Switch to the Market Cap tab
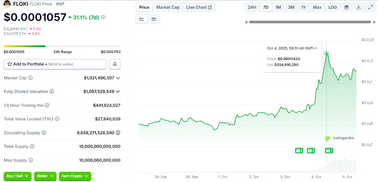The image size is (378, 182). pos(168,7)
